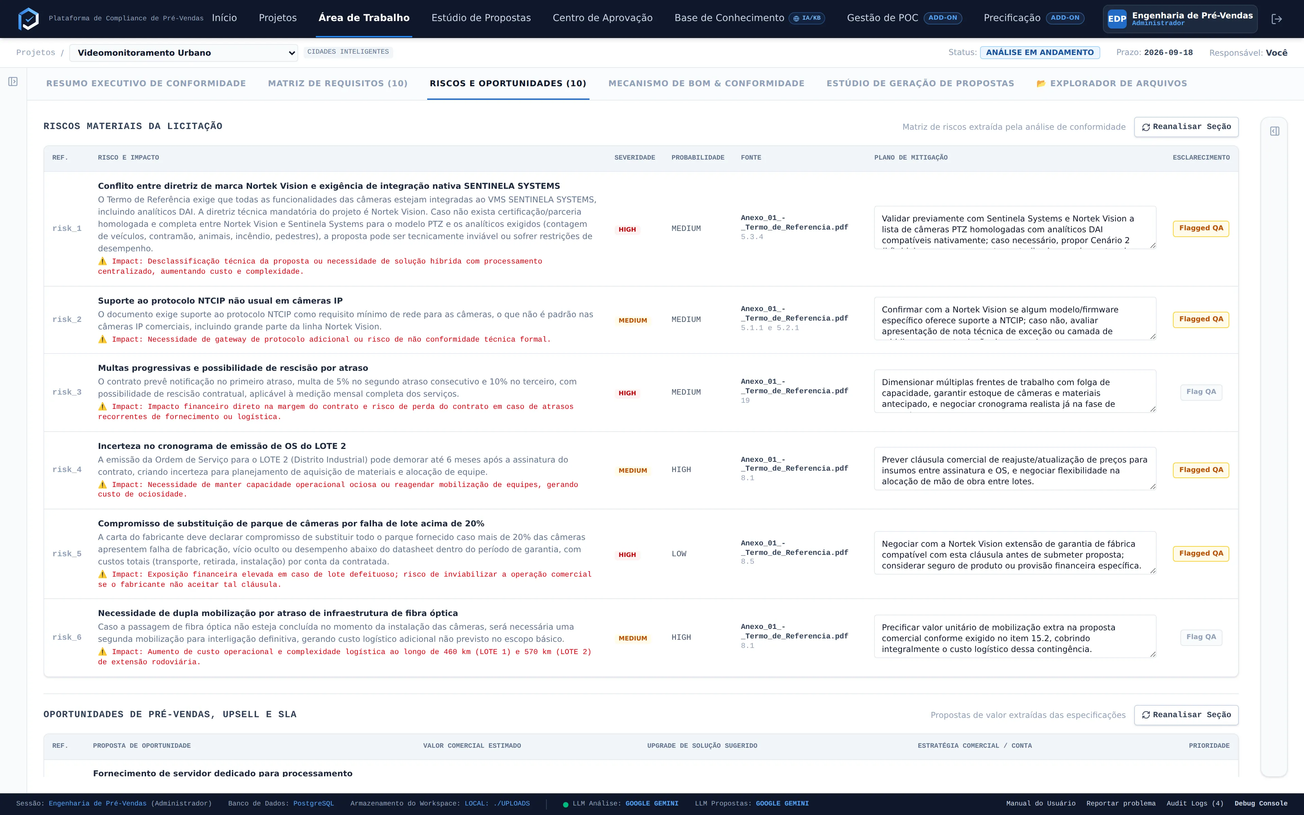Open the Debug Console

tap(1261, 804)
